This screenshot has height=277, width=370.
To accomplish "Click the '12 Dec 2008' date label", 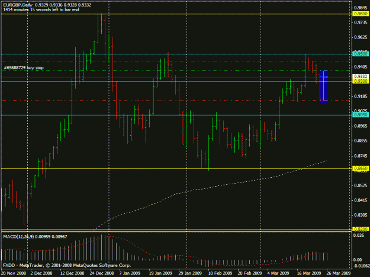I will coord(72,273).
